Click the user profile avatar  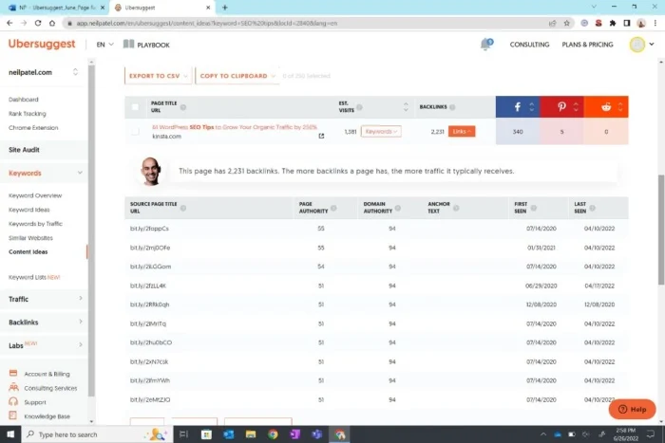pos(636,44)
